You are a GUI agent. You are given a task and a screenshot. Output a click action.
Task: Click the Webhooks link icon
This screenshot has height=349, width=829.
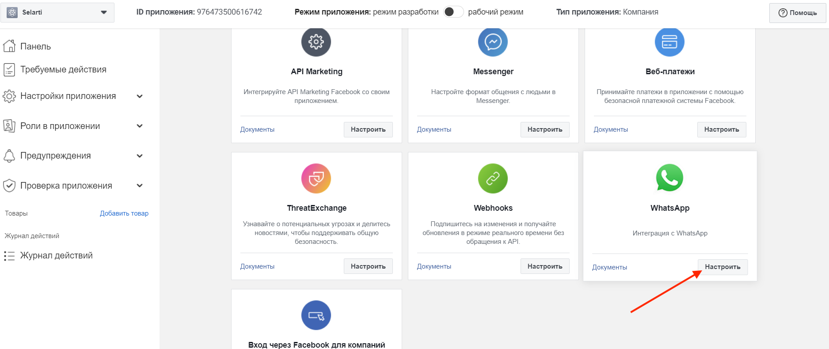pyautogui.click(x=493, y=178)
